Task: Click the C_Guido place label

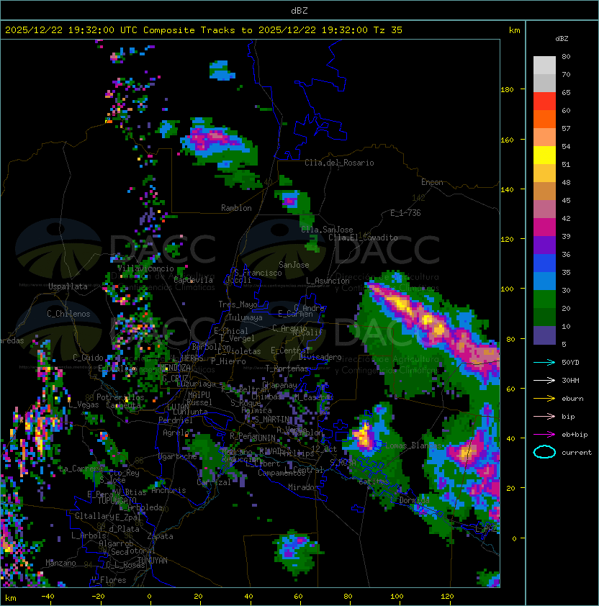Action: point(88,358)
